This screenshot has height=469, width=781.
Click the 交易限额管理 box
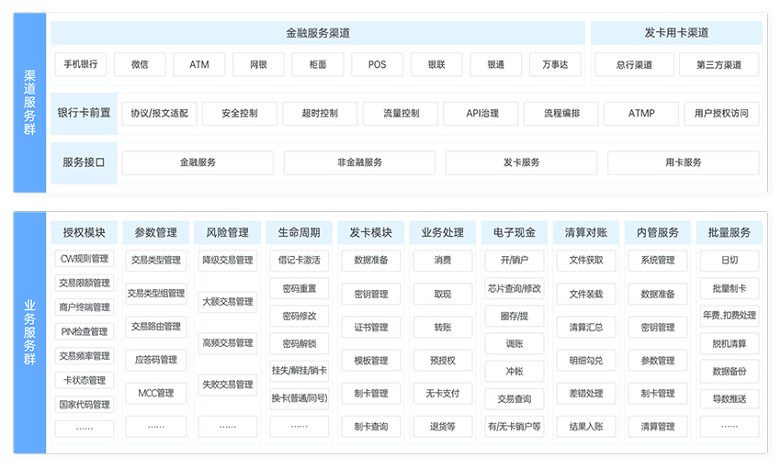click(x=85, y=283)
